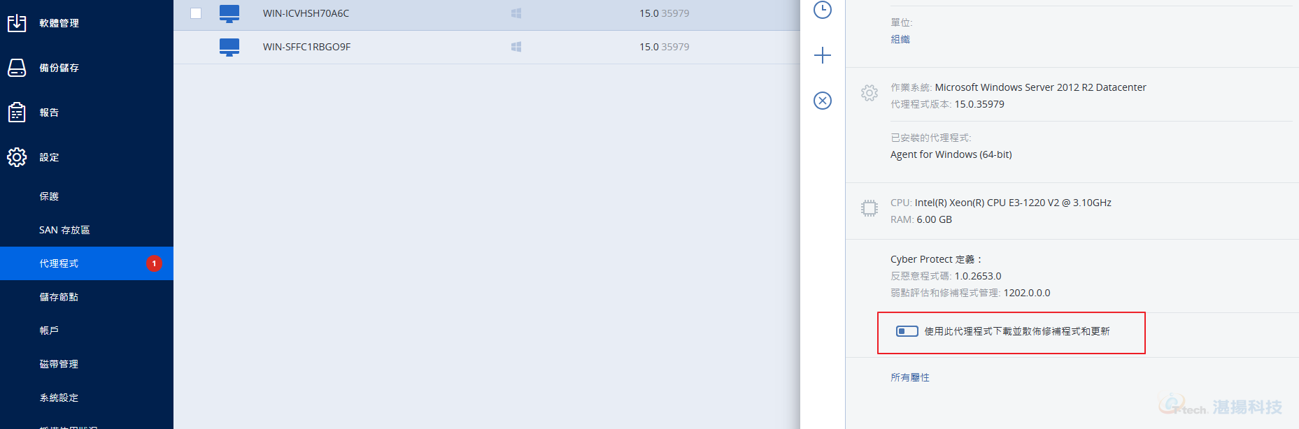Click the plus add icon in details panel
Viewport: 1299px width, 429px height.
[x=823, y=55]
